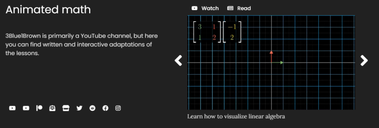This screenshot has height=128, width=379.
Task: Open the Reddit icon link
Action: point(92,108)
